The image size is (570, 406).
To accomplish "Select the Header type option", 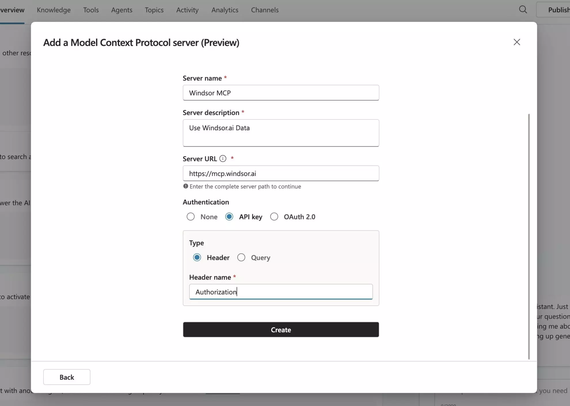I will coord(197,257).
